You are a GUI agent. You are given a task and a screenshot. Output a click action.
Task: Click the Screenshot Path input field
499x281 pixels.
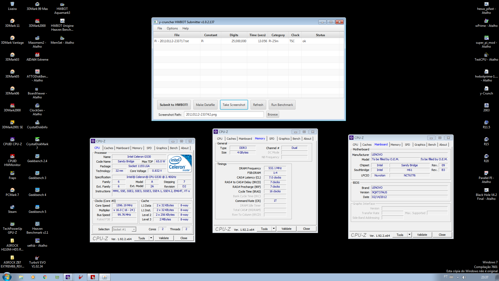(x=224, y=114)
